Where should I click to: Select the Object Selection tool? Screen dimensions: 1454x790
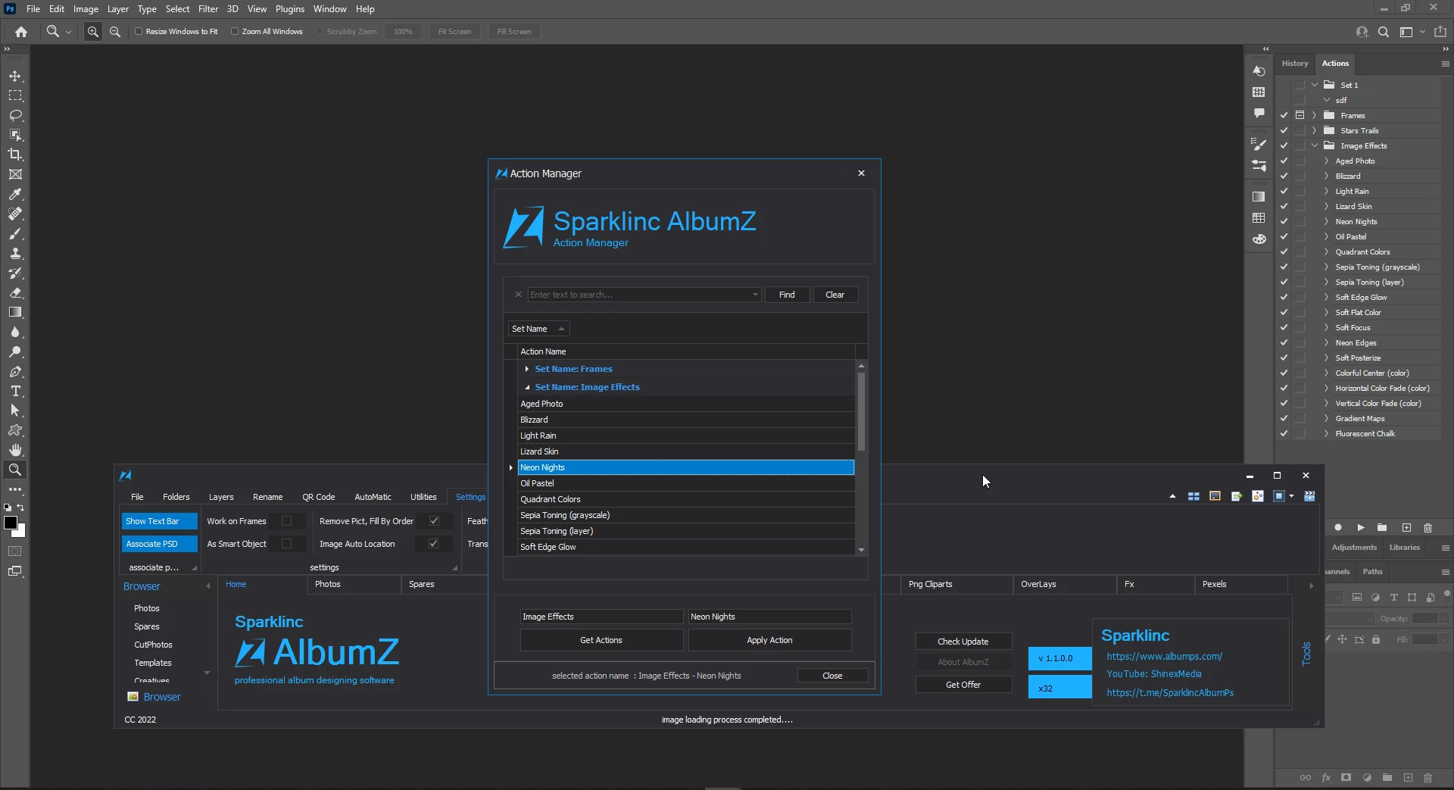pyautogui.click(x=15, y=135)
